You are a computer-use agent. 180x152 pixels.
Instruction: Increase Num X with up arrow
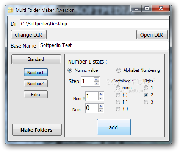(101, 94)
